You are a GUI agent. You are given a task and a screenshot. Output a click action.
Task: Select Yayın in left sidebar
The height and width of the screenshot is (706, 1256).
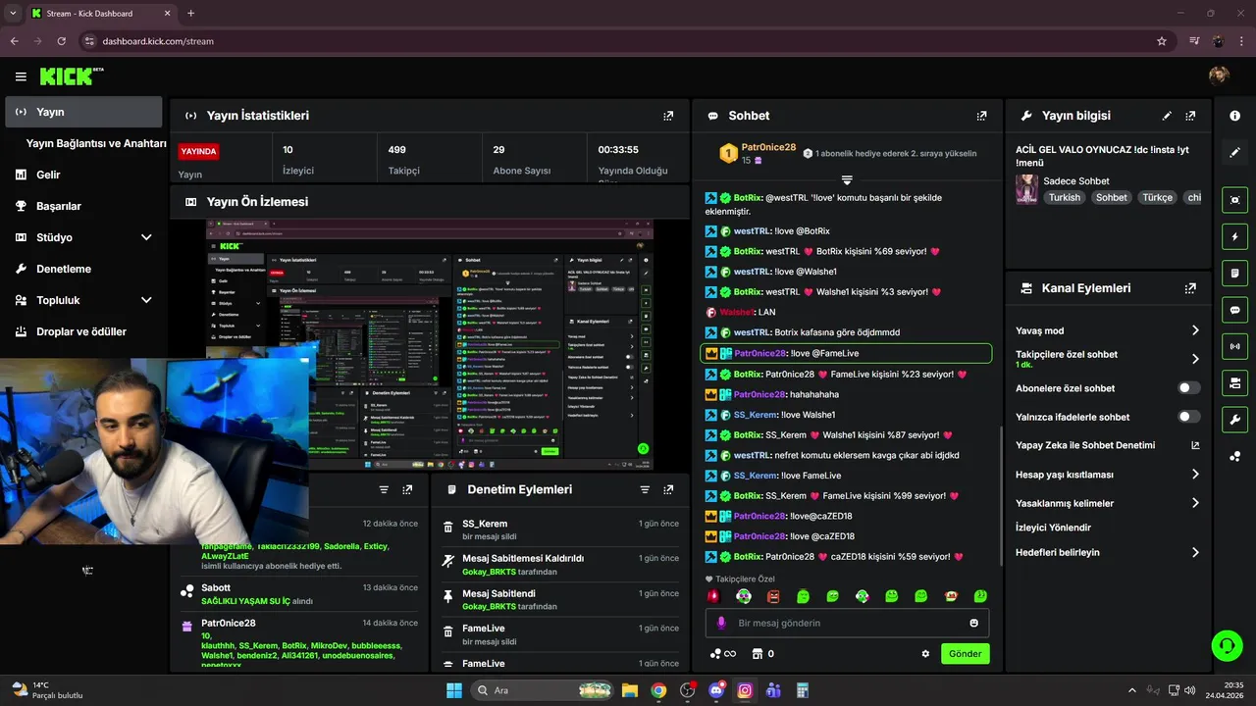point(83,112)
